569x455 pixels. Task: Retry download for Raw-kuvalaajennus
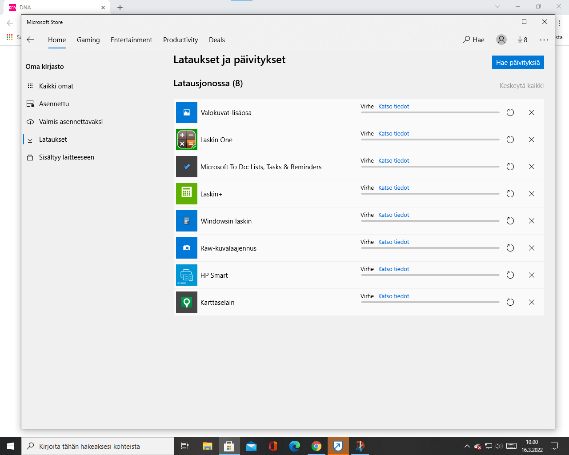510,248
